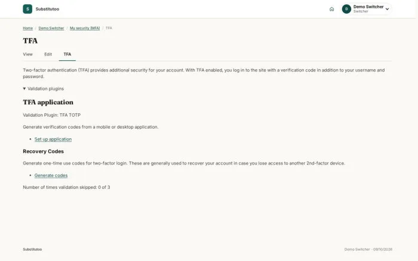Click the Demo Switcher avatar circle
This screenshot has width=418, height=261.
pyautogui.click(x=346, y=9)
